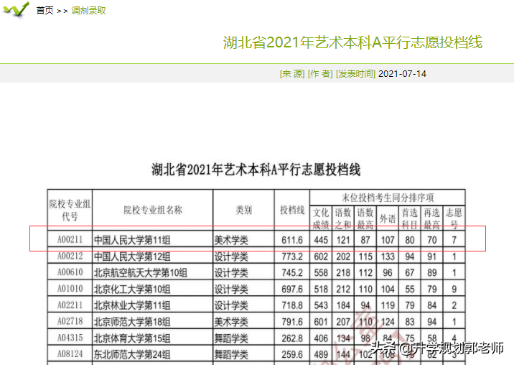
Task: Click the 259.6 score cell
Action: tap(292, 355)
